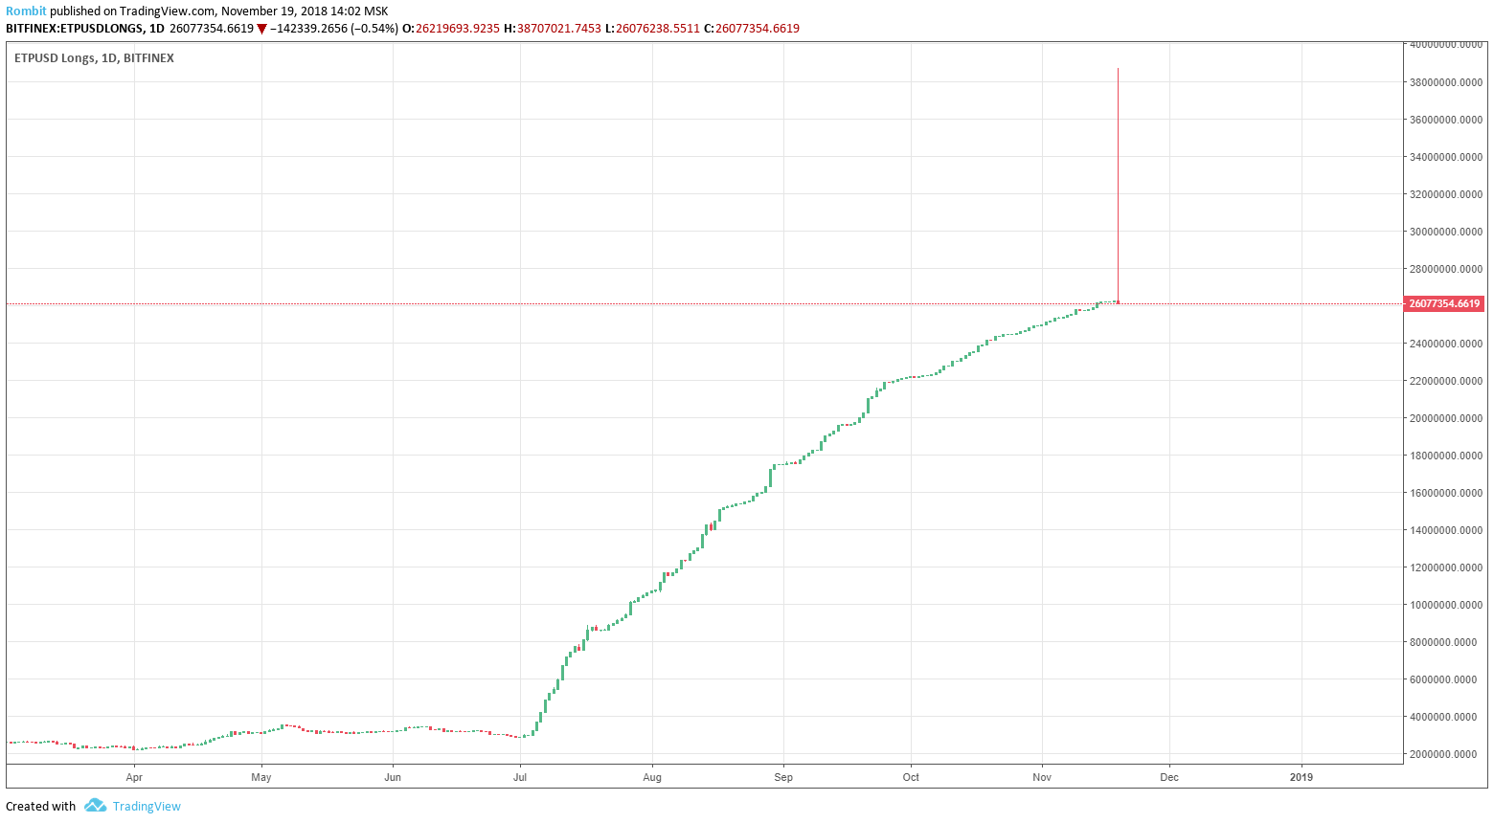
Task: Click the 20000000.0000 price axis label
Action: [x=1446, y=418]
